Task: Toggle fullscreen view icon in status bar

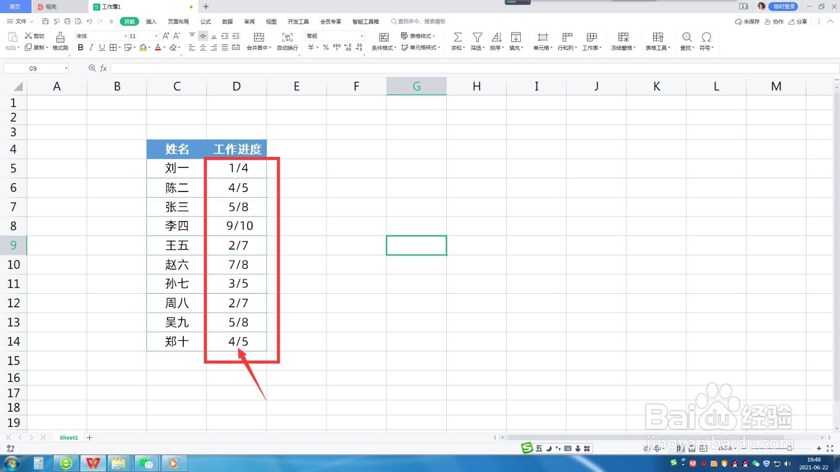Action: [830, 448]
